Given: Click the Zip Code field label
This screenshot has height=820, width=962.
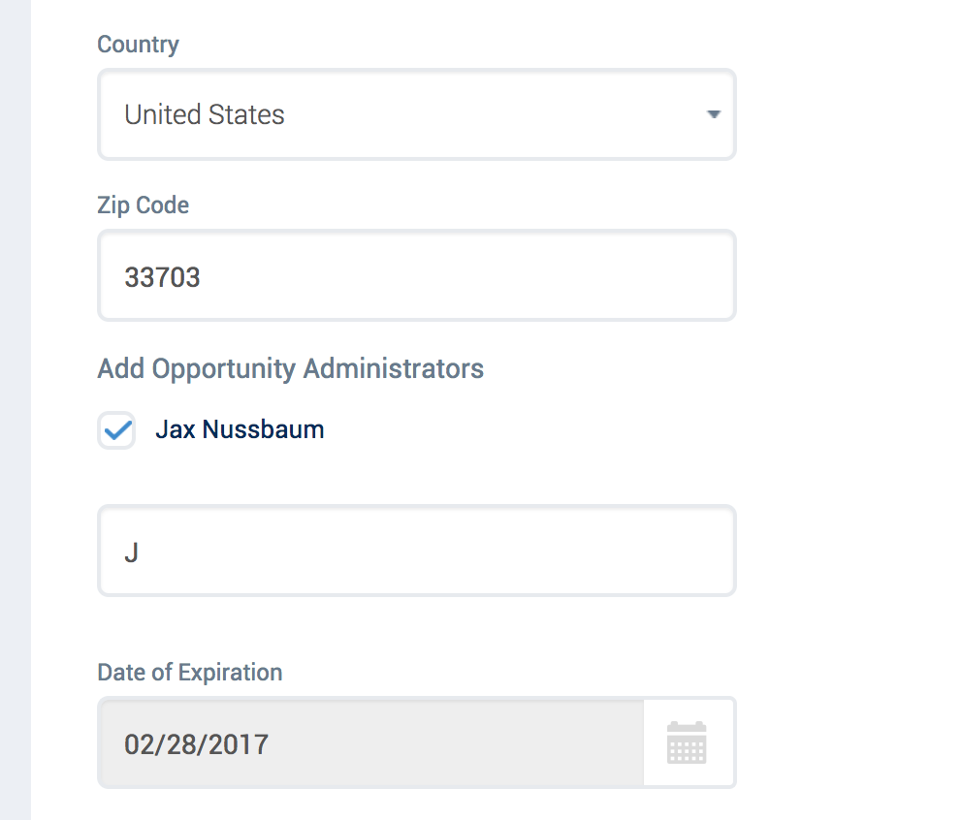Looking at the screenshot, I should [x=143, y=205].
